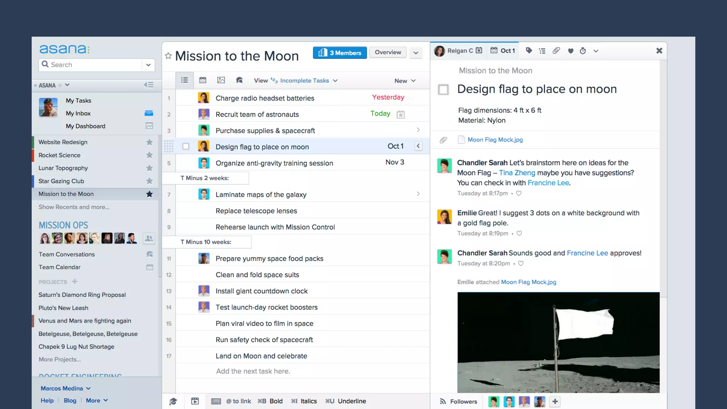
Task: Click the tag icon in task pane
Action: tap(529, 51)
